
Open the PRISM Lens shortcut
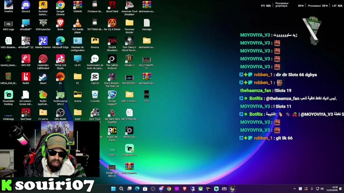click(129, 133)
